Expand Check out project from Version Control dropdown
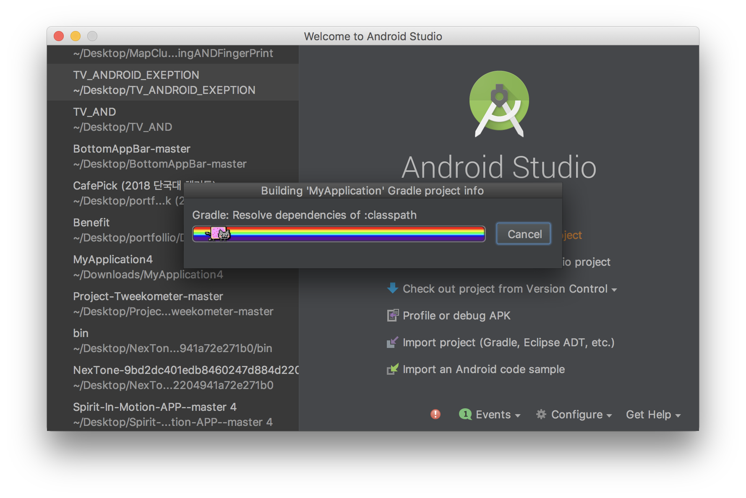This screenshot has width=746, height=498. pyautogui.click(x=614, y=290)
